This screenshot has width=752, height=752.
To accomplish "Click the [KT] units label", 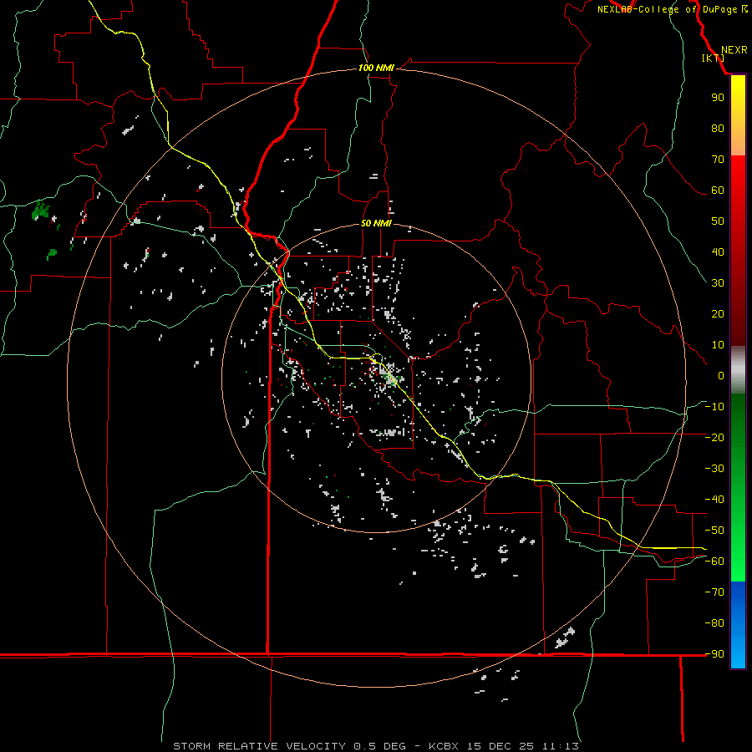I will [713, 58].
